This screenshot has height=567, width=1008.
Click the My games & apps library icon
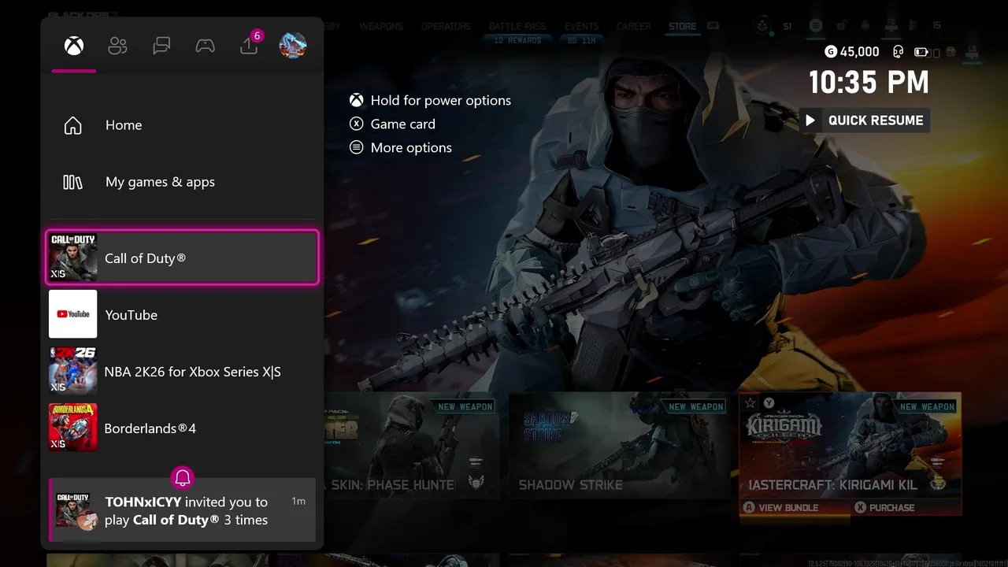pos(72,182)
